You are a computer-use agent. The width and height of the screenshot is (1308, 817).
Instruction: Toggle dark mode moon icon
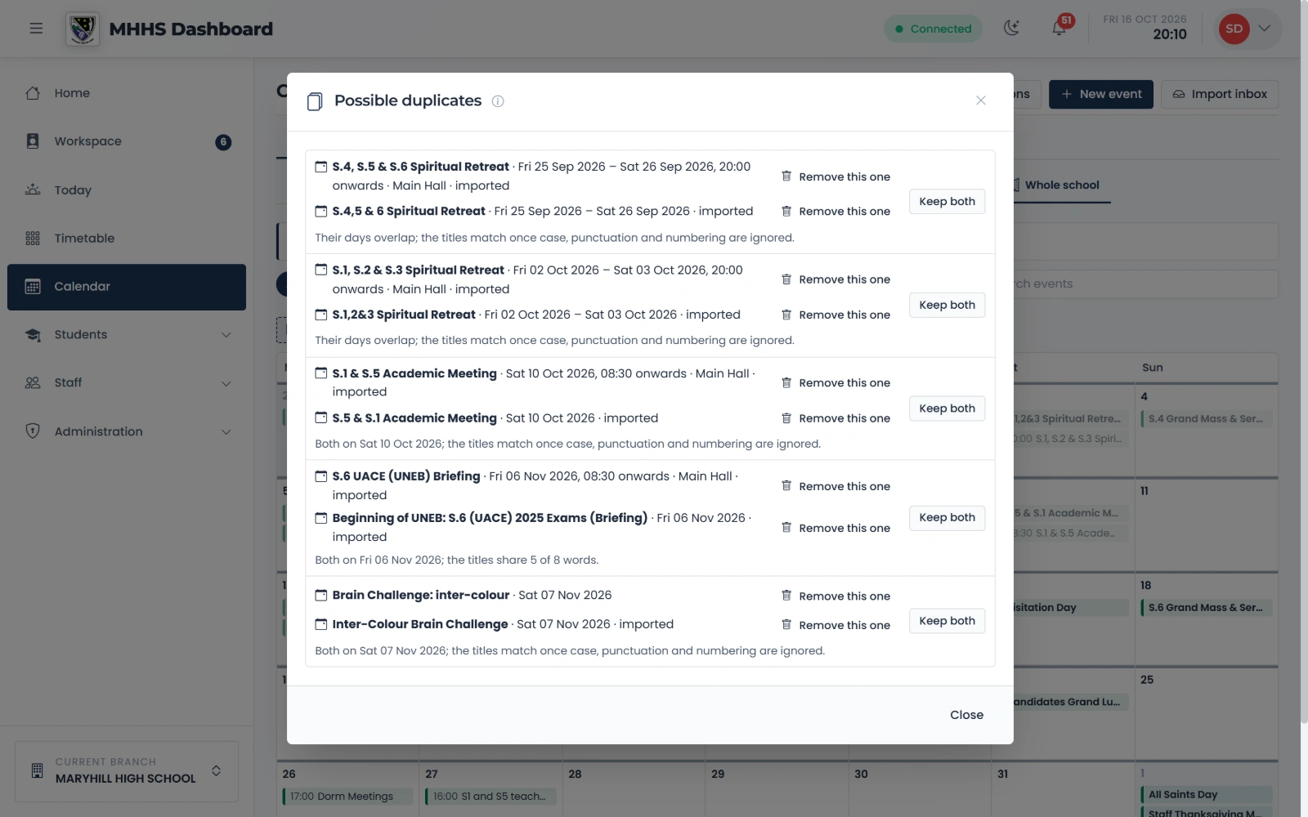(x=1012, y=29)
